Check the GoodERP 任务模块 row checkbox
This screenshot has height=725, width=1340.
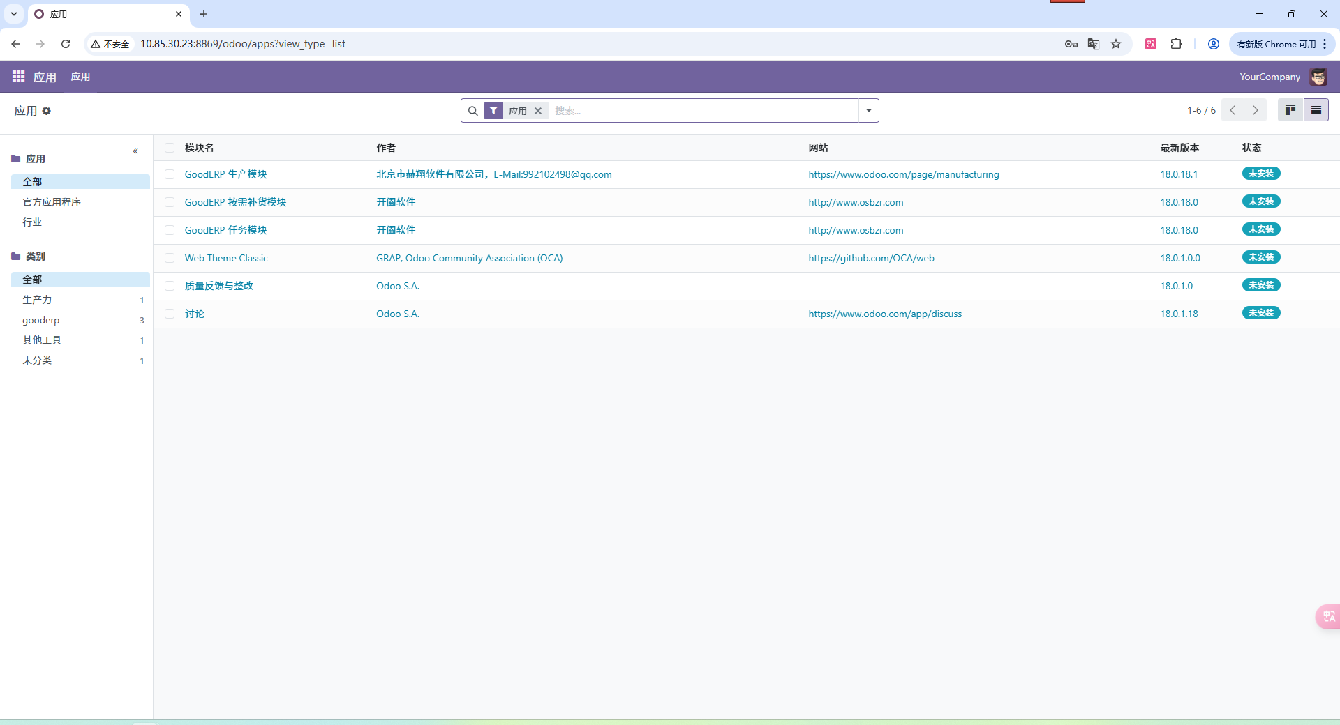point(170,230)
